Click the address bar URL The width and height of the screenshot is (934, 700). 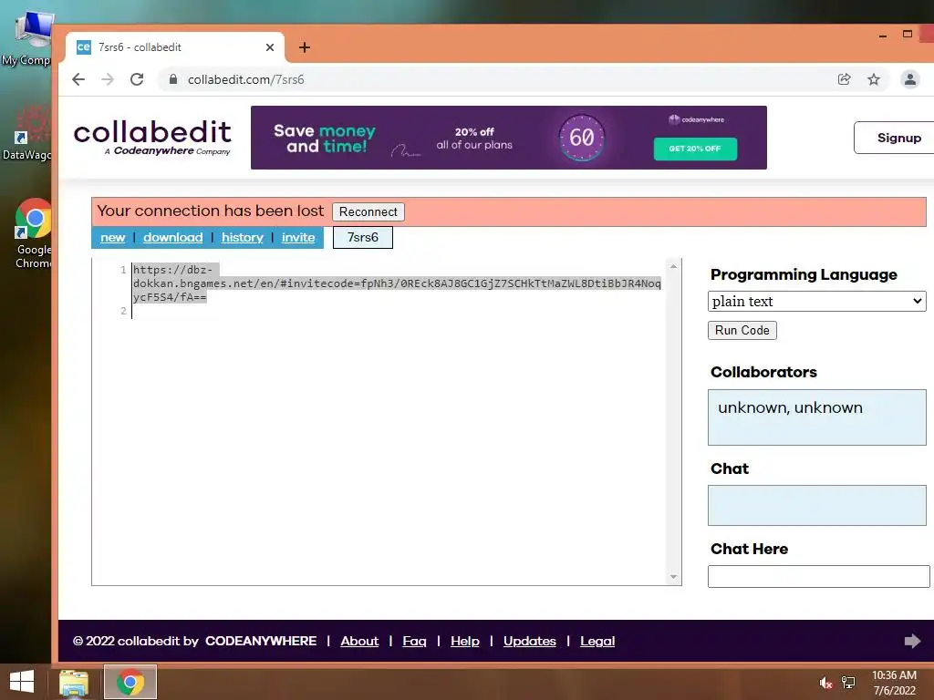tap(245, 79)
